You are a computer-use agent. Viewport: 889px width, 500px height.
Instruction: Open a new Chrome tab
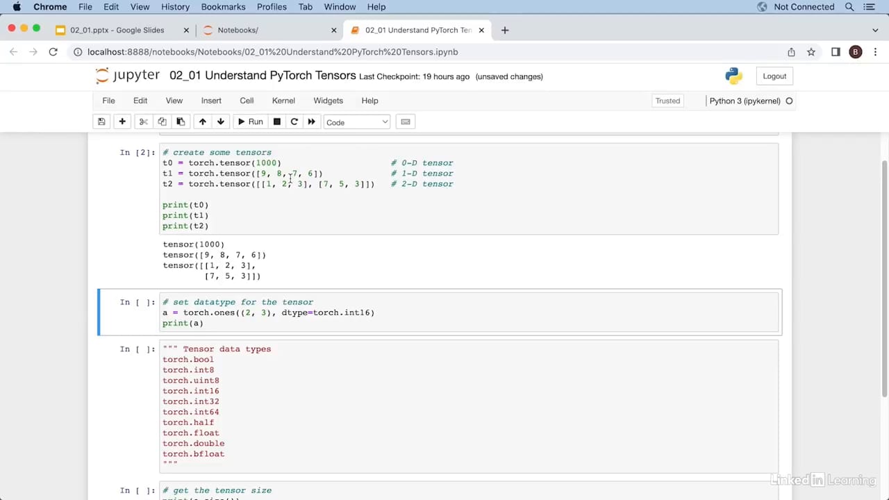pos(505,30)
